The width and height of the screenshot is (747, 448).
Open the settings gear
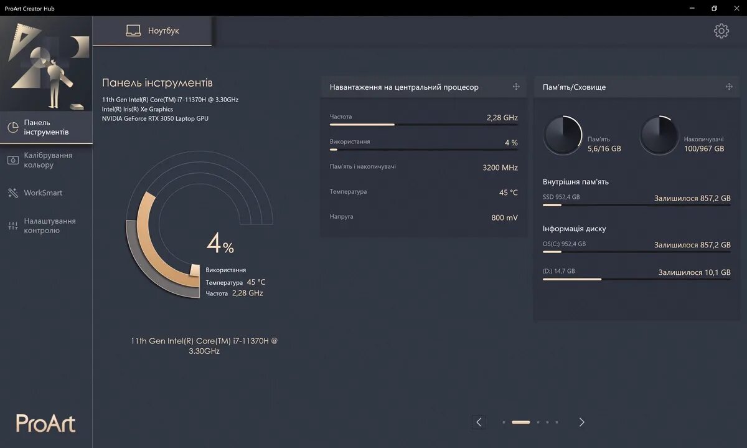point(721,30)
